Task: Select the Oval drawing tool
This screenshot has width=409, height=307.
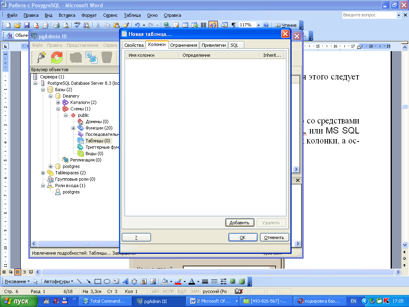Action: (107, 281)
